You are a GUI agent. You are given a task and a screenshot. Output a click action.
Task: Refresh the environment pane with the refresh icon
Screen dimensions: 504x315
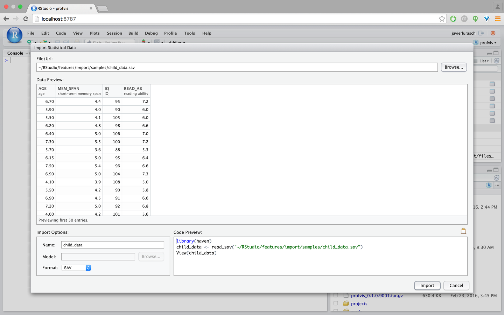click(x=496, y=61)
